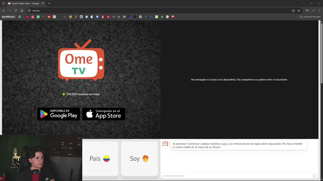Click the OmeTV avatar in chat message
Screen dimensions: 323x181
[x=165, y=144]
